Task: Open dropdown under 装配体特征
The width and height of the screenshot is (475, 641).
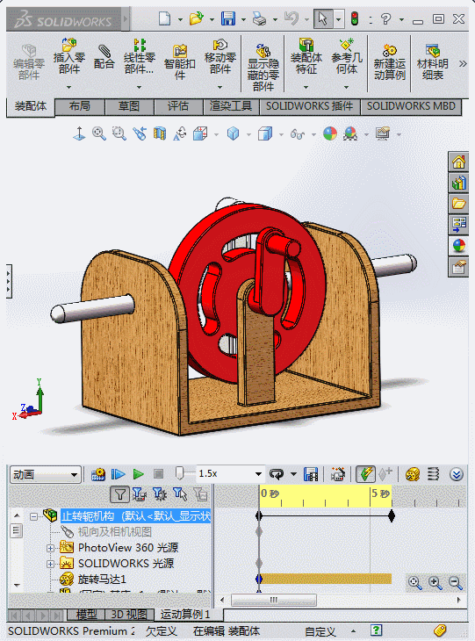Action: click(x=306, y=87)
